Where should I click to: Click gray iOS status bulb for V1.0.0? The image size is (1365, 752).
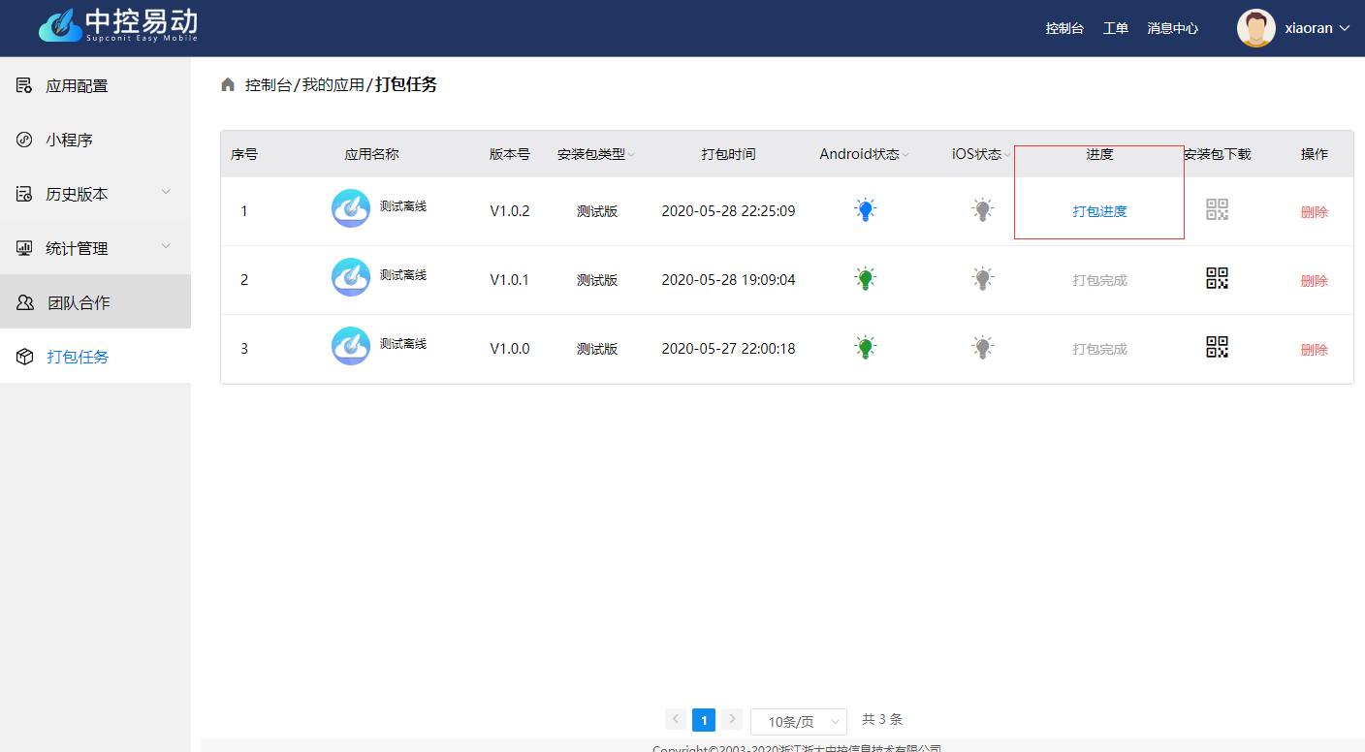pos(983,347)
